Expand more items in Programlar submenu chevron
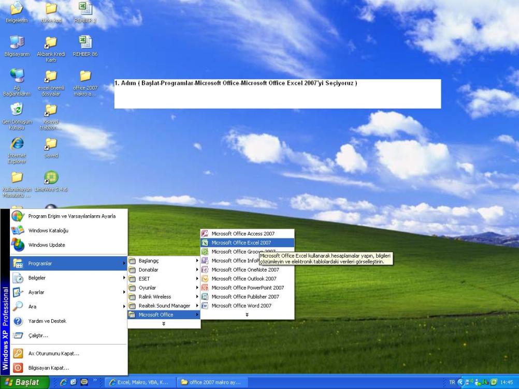 pos(164,323)
